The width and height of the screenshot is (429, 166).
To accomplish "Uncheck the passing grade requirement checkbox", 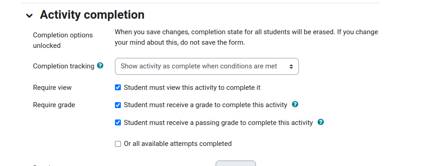I will coord(118,123).
